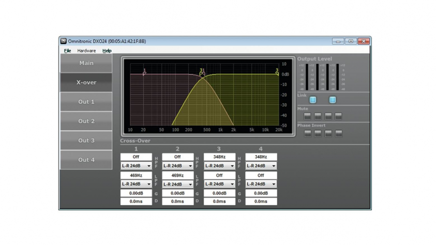Invert phase on output channel 2
The image size is (436, 245).
318,133
